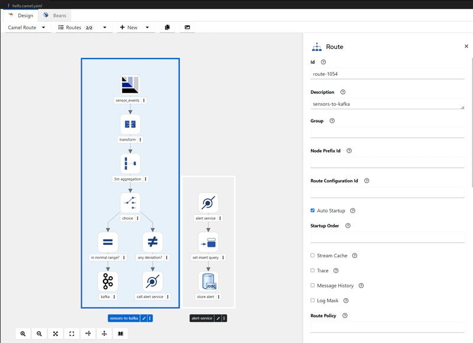Select the kafka node icon
473x343 pixels.
coord(108,281)
